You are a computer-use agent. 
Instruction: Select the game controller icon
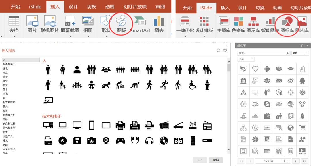120,141
